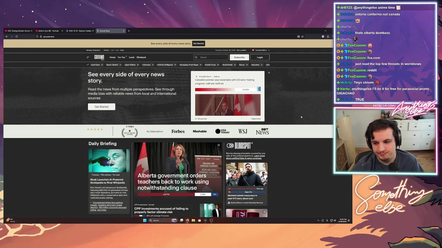The image size is (442, 248).
Task: Click the Windows taskbar search box
Action: [163, 220]
